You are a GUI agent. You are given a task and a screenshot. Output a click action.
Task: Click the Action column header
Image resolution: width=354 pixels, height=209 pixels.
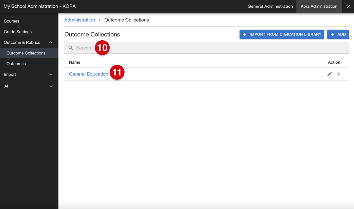point(334,62)
